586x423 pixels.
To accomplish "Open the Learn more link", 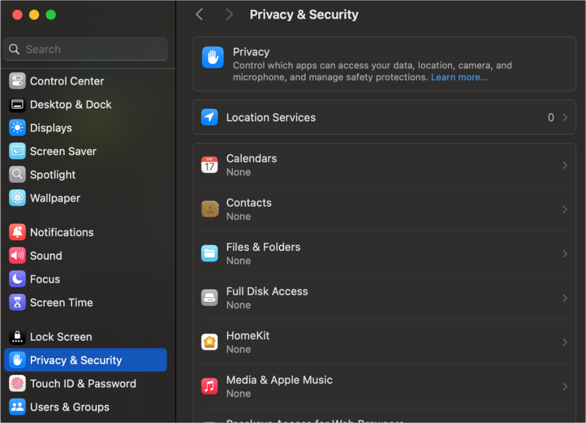I will tap(459, 77).
